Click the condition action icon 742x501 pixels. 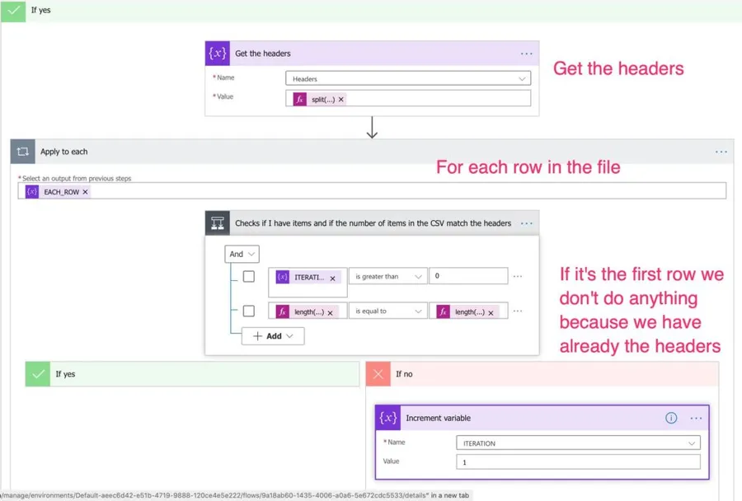(x=218, y=223)
